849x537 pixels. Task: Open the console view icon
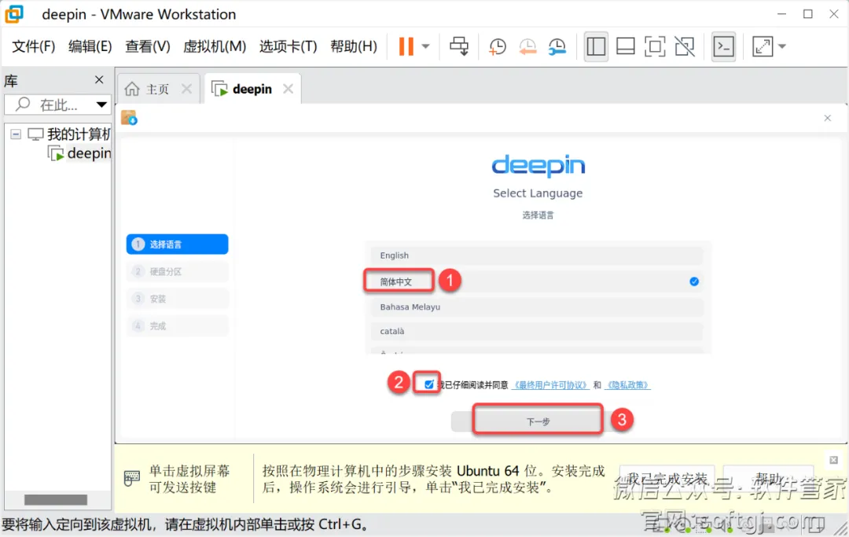723,46
